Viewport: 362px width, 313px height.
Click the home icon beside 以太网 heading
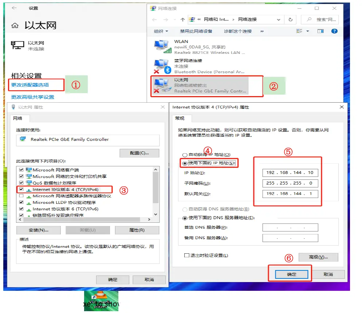pos(15,25)
